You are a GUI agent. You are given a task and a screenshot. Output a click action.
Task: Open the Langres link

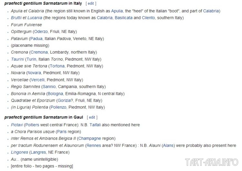click(x=38, y=152)
